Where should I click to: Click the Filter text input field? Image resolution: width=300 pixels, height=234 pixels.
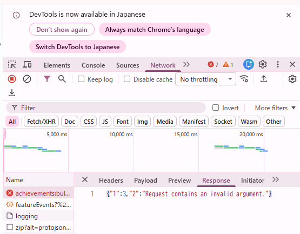[x=106, y=108]
